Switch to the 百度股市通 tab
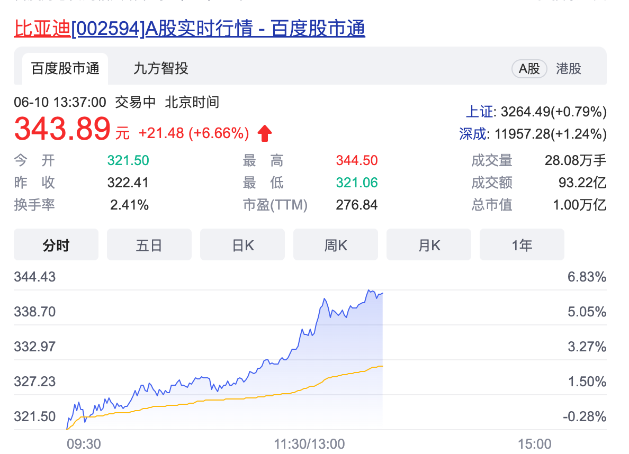The image size is (629, 454). click(x=65, y=69)
